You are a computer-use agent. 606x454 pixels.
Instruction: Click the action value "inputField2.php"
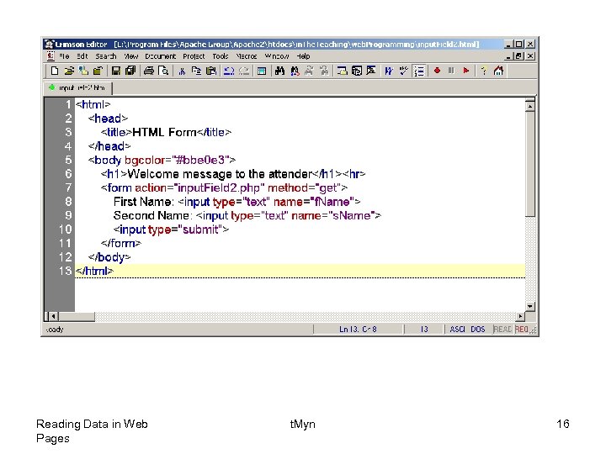(219, 188)
